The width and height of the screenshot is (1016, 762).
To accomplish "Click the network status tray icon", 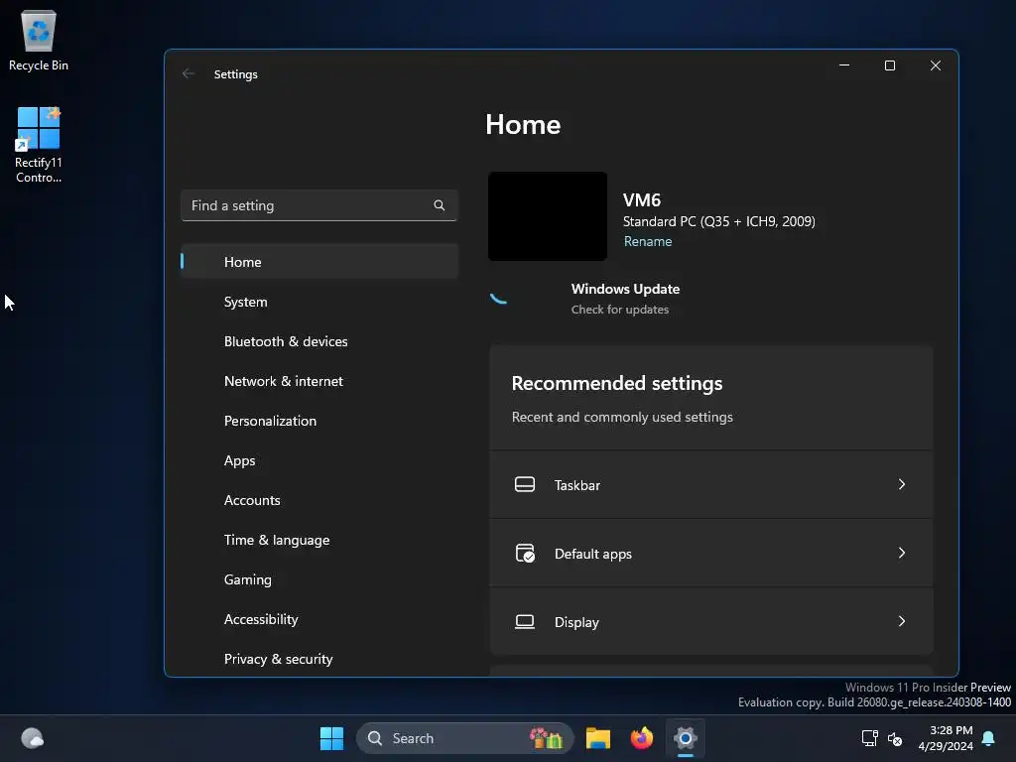I will (869, 738).
